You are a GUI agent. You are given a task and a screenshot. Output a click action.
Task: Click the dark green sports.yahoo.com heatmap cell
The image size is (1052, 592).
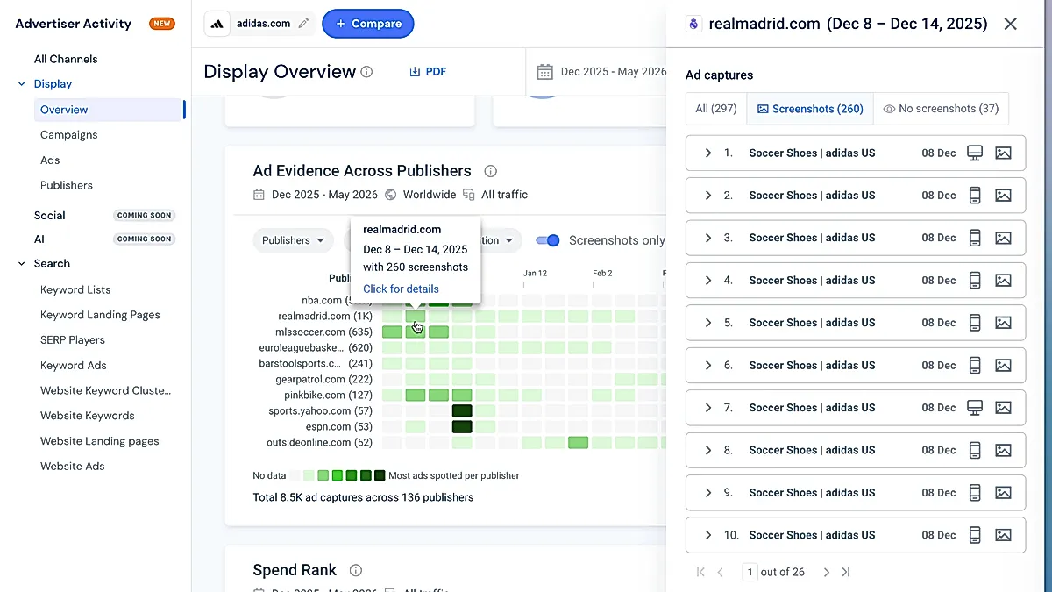[x=462, y=411]
